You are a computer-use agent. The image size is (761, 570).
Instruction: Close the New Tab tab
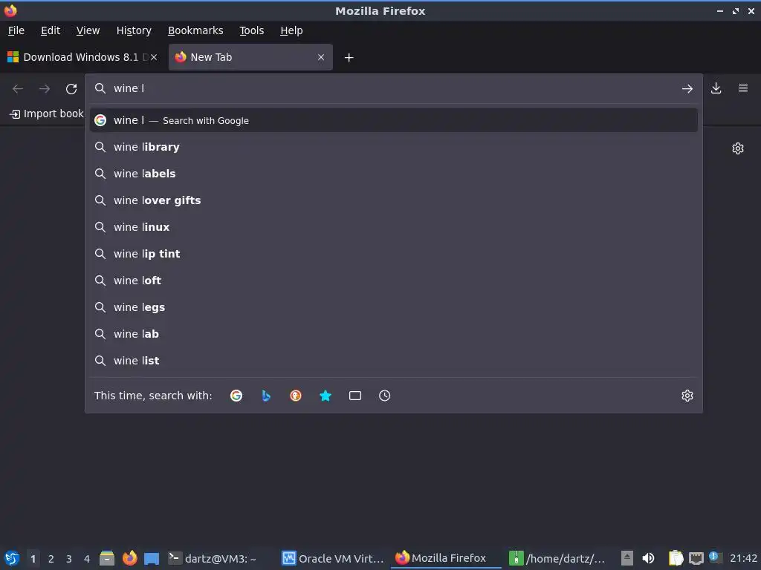pyautogui.click(x=321, y=57)
